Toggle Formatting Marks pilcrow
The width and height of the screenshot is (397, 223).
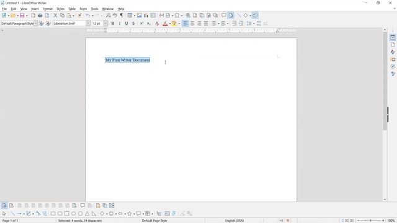click(122, 15)
